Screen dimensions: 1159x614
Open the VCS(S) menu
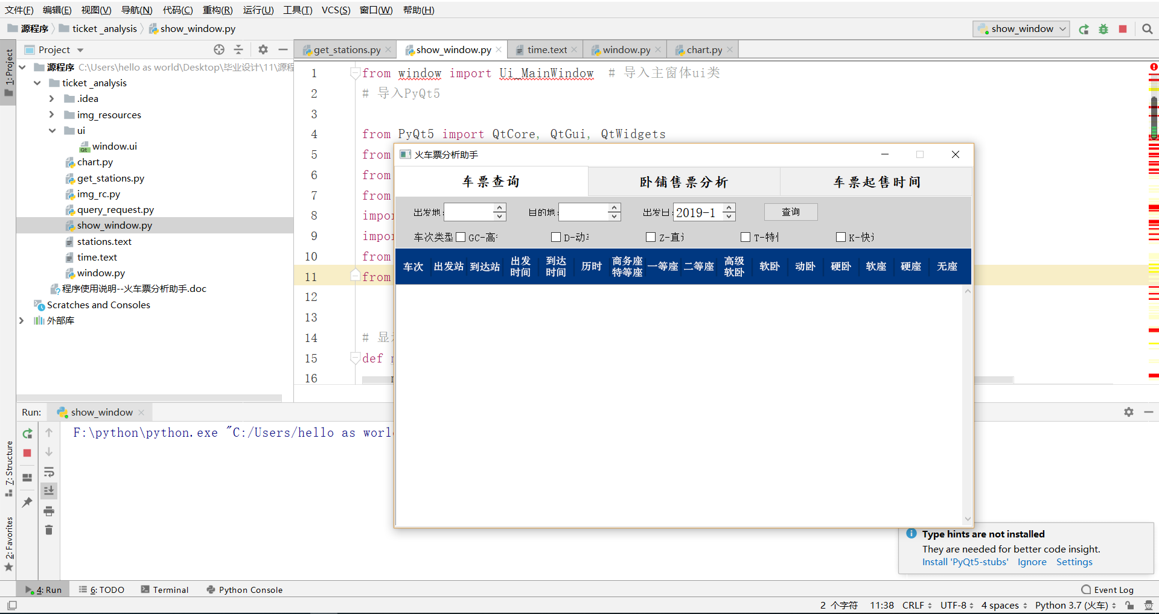336,10
